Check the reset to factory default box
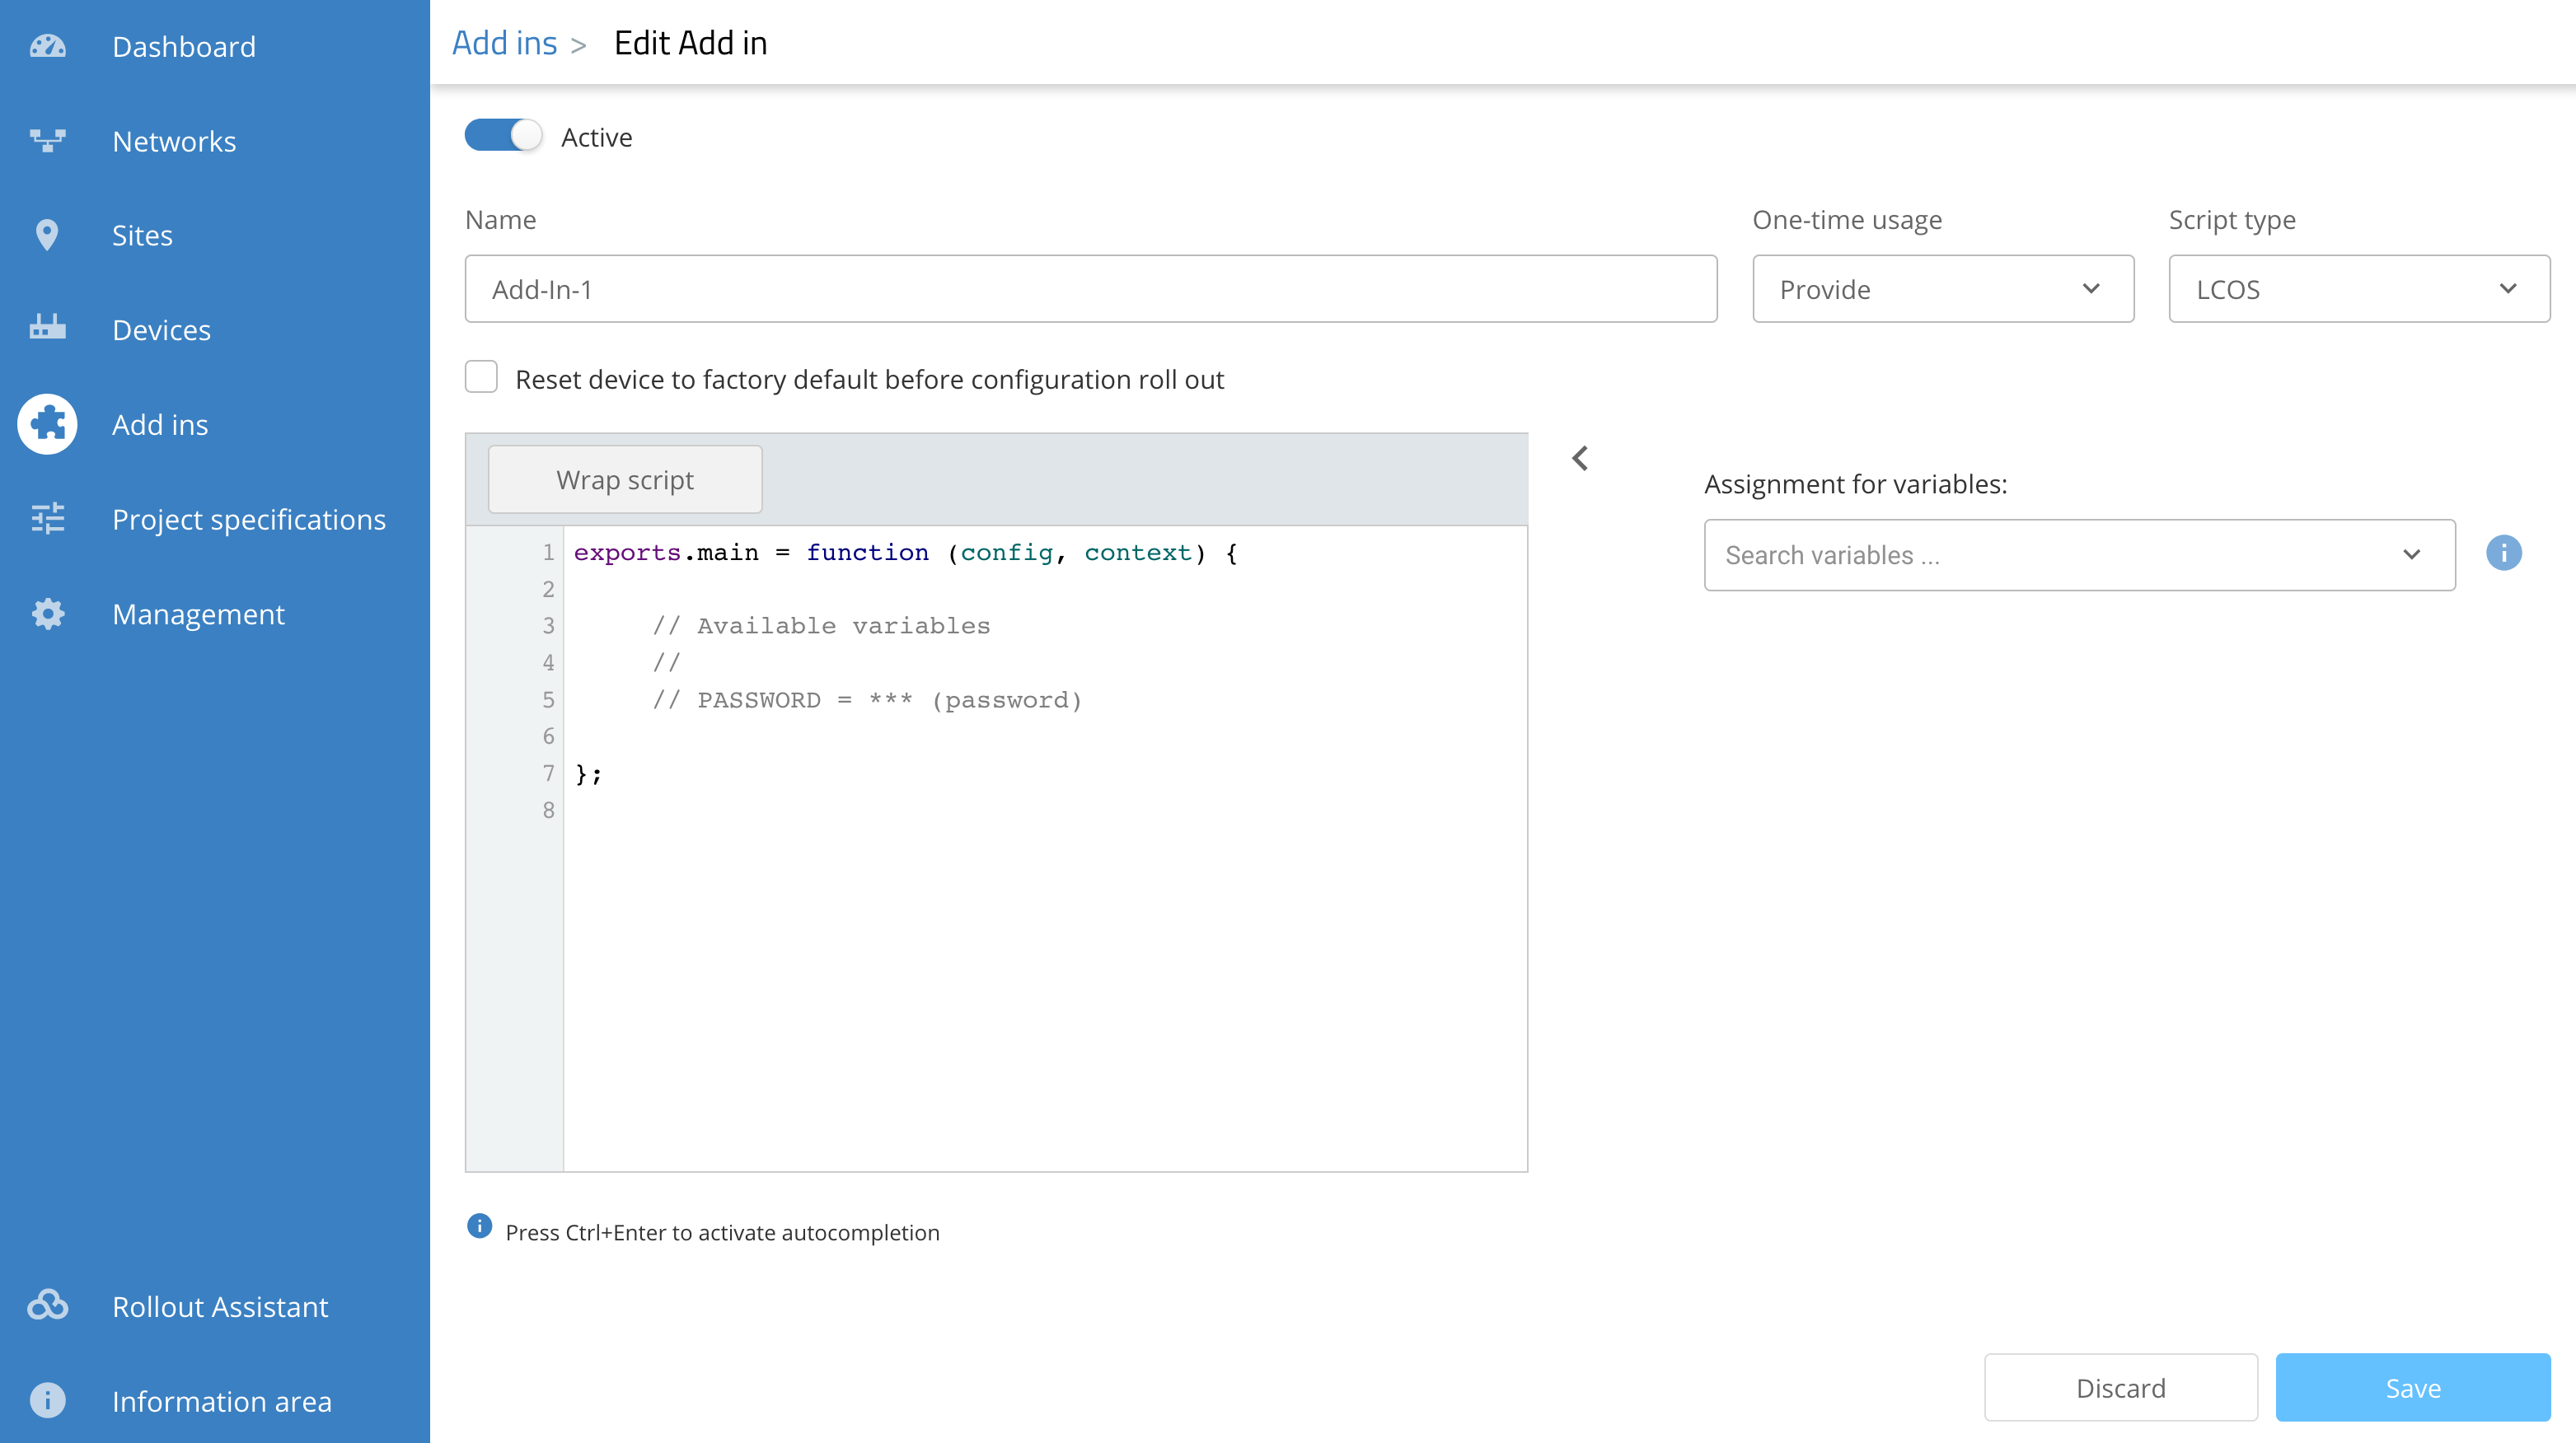This screenshot has width=2576, height=1443. coord(481,378)
